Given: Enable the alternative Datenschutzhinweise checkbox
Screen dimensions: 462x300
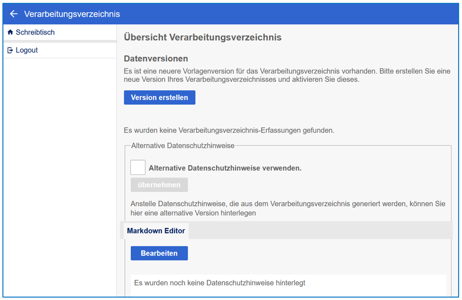Looking at the screenshot, I should point(138,168).
